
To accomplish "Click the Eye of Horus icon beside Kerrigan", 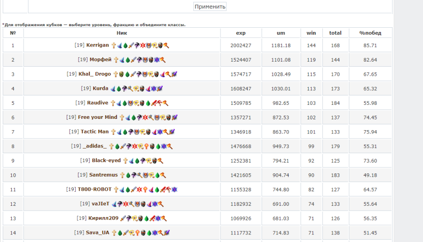I will 154,45.
